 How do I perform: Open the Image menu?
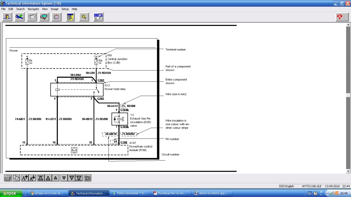(x=54, y=9)
